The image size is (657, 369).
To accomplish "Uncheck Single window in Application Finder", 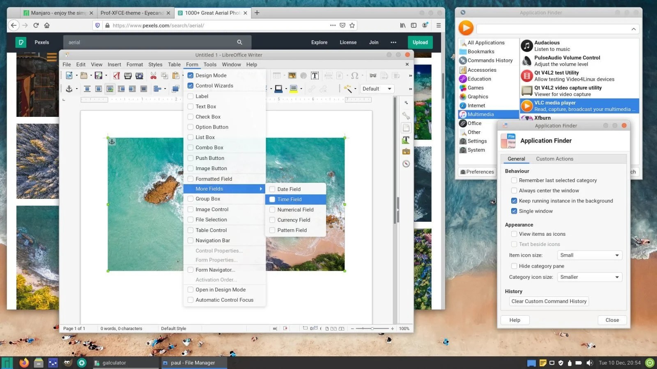I will 514,211.
